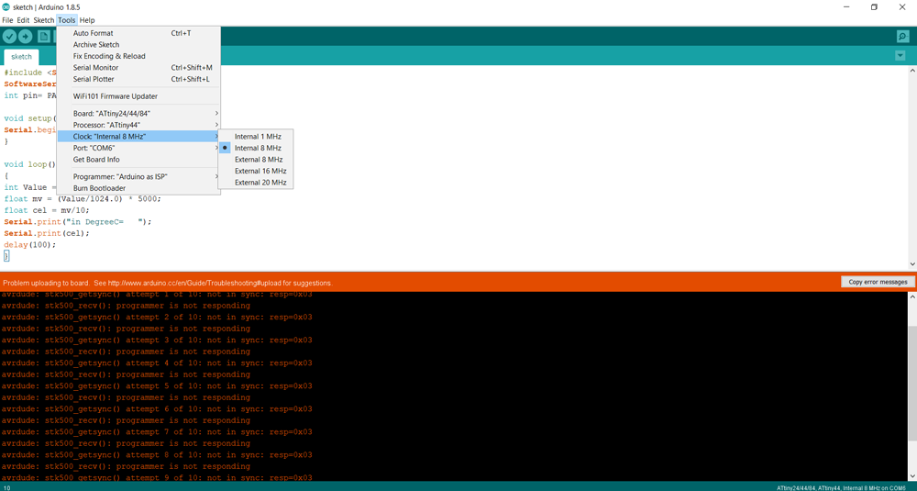Open the Help menu
The height and width of the screenshot is (491, 917).
point(87,20)
